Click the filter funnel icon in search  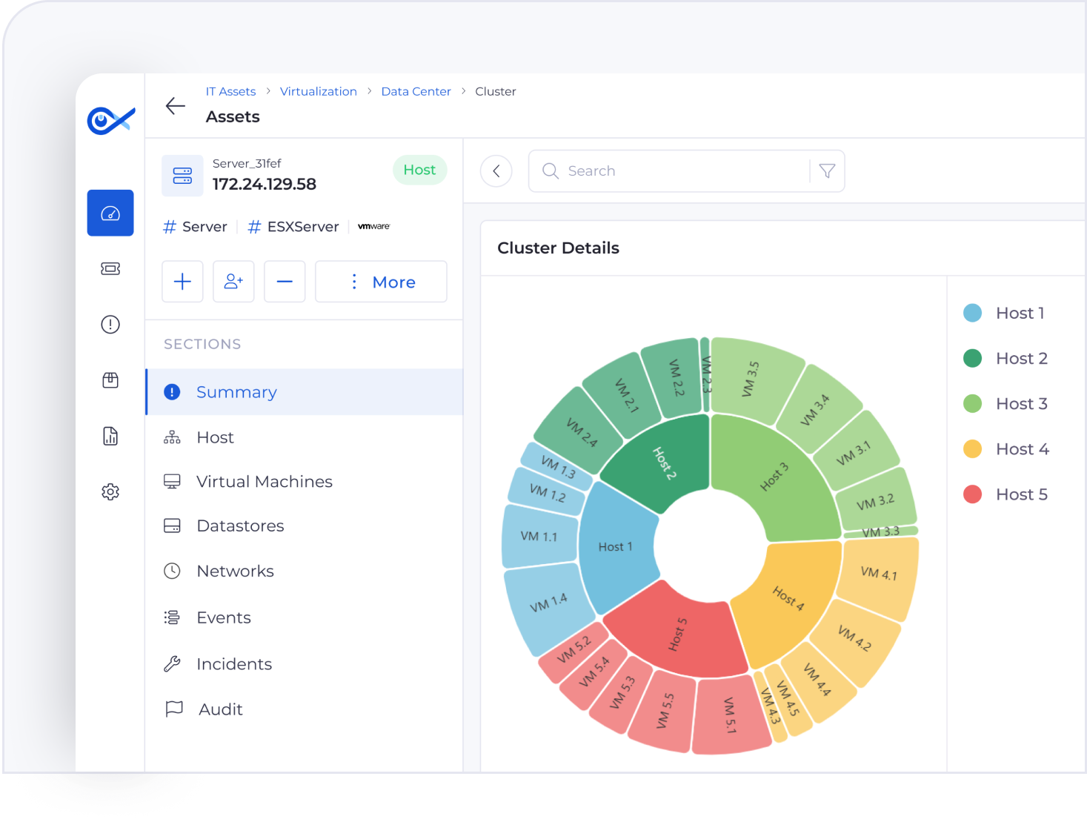827,171
